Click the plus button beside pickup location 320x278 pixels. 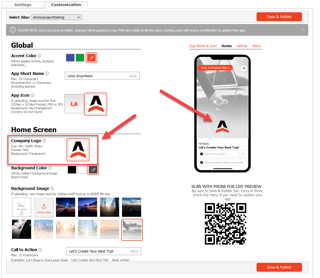243,154
